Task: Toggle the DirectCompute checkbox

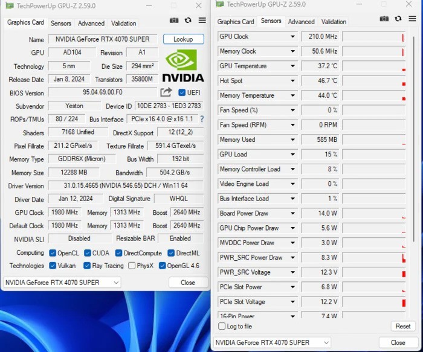Action: coord(118,253)
